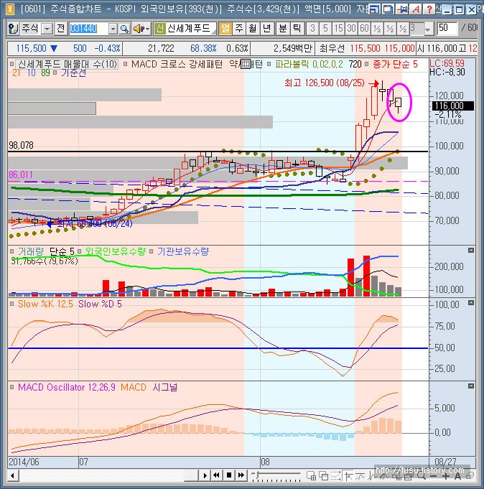Click the dotted line chart icon at bottom
Screen dimensions: 484x489
click(x=335, y=475)
